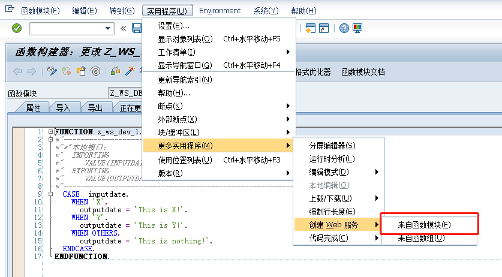Click line number 17 in the gutter
This screenshot has width=502, height=277.
pos(38,256)
